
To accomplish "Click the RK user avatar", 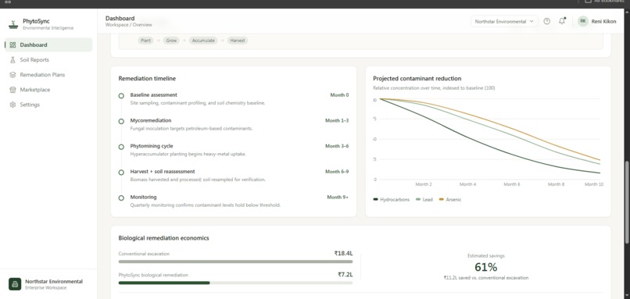I will point(582,21).
